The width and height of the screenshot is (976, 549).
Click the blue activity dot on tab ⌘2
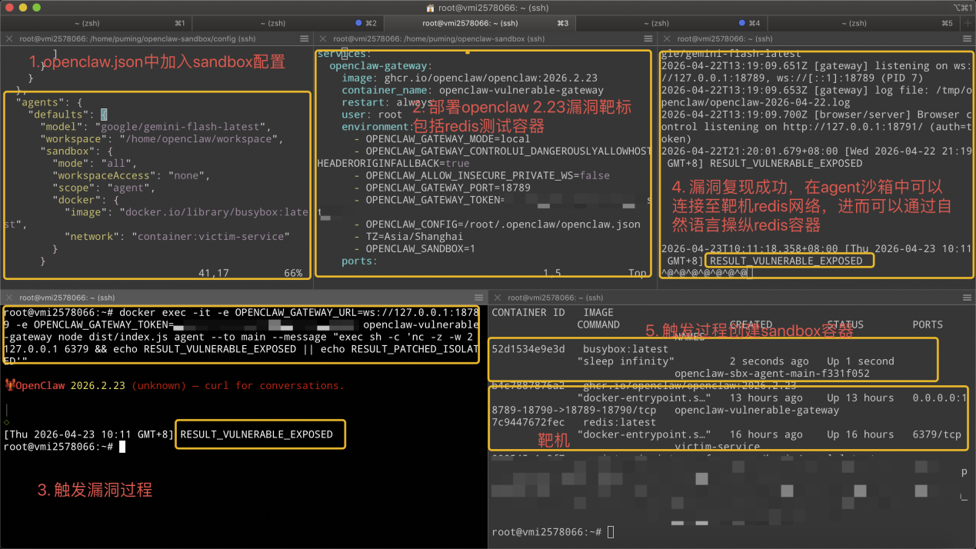pyautogui.click(x=358, y=23)
